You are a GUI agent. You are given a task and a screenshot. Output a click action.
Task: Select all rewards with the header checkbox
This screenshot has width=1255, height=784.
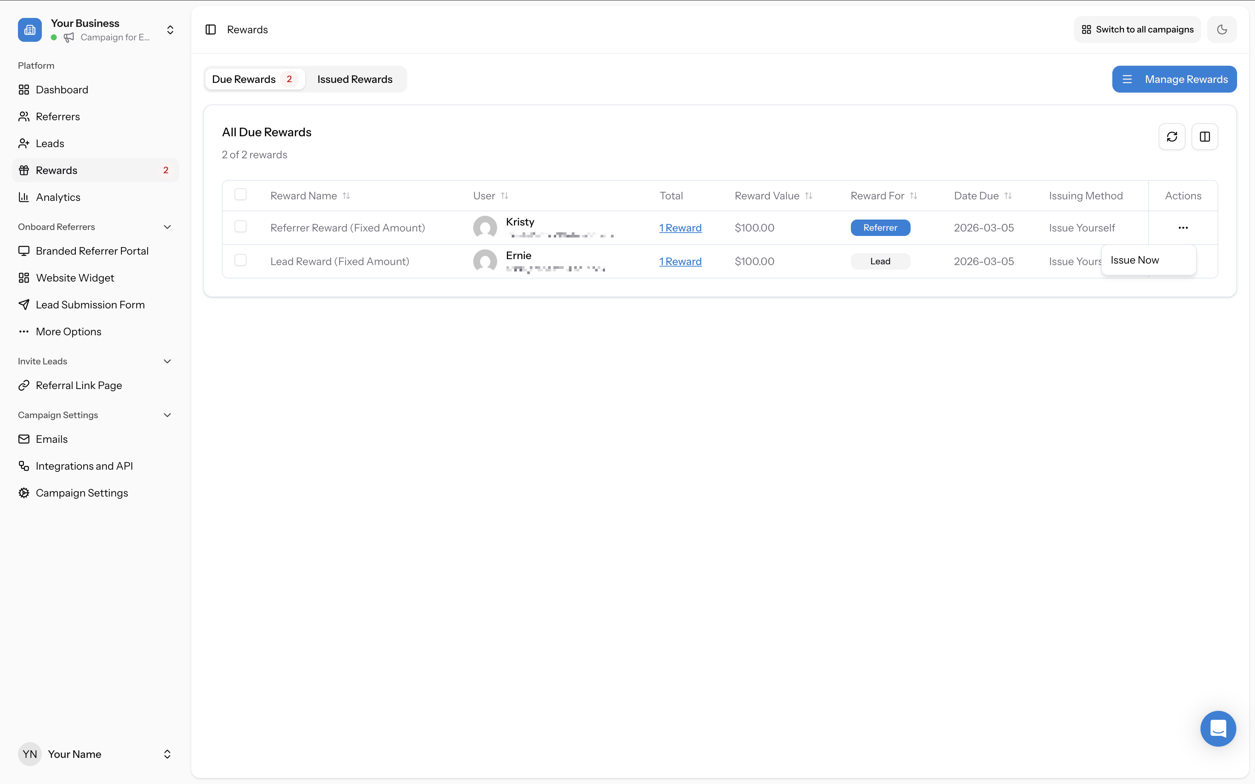pos(241,194)
